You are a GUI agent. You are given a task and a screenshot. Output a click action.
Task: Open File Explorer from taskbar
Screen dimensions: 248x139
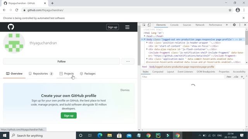(109, 136)
